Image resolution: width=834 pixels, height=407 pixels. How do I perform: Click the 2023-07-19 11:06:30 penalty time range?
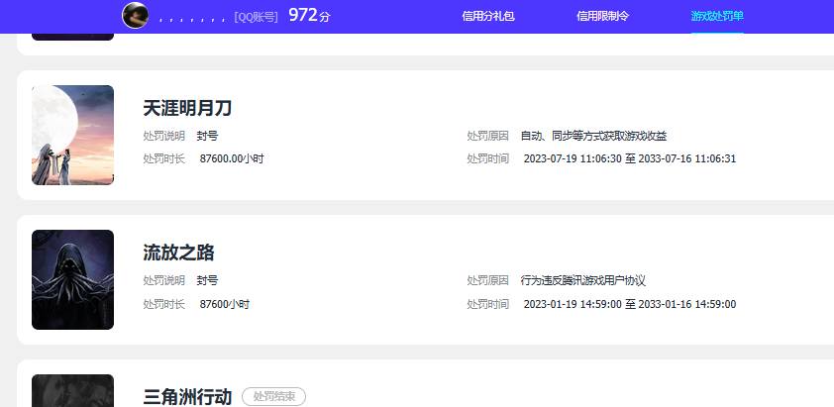[x=630, y=158]
